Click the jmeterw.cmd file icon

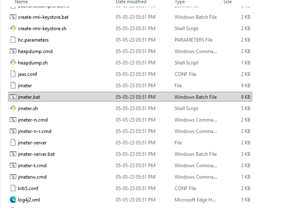tap(13, 177)
